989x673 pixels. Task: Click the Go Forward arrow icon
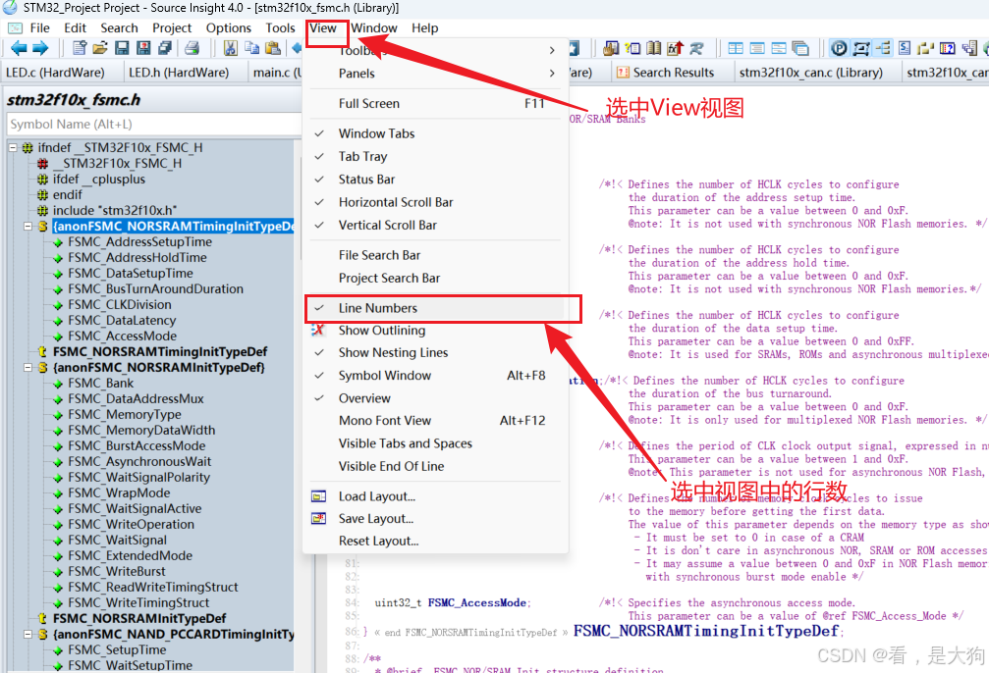click(40, 48)
